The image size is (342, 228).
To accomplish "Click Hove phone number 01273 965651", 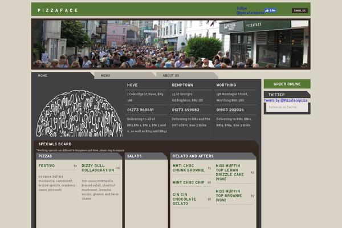I will click(140, 110).
